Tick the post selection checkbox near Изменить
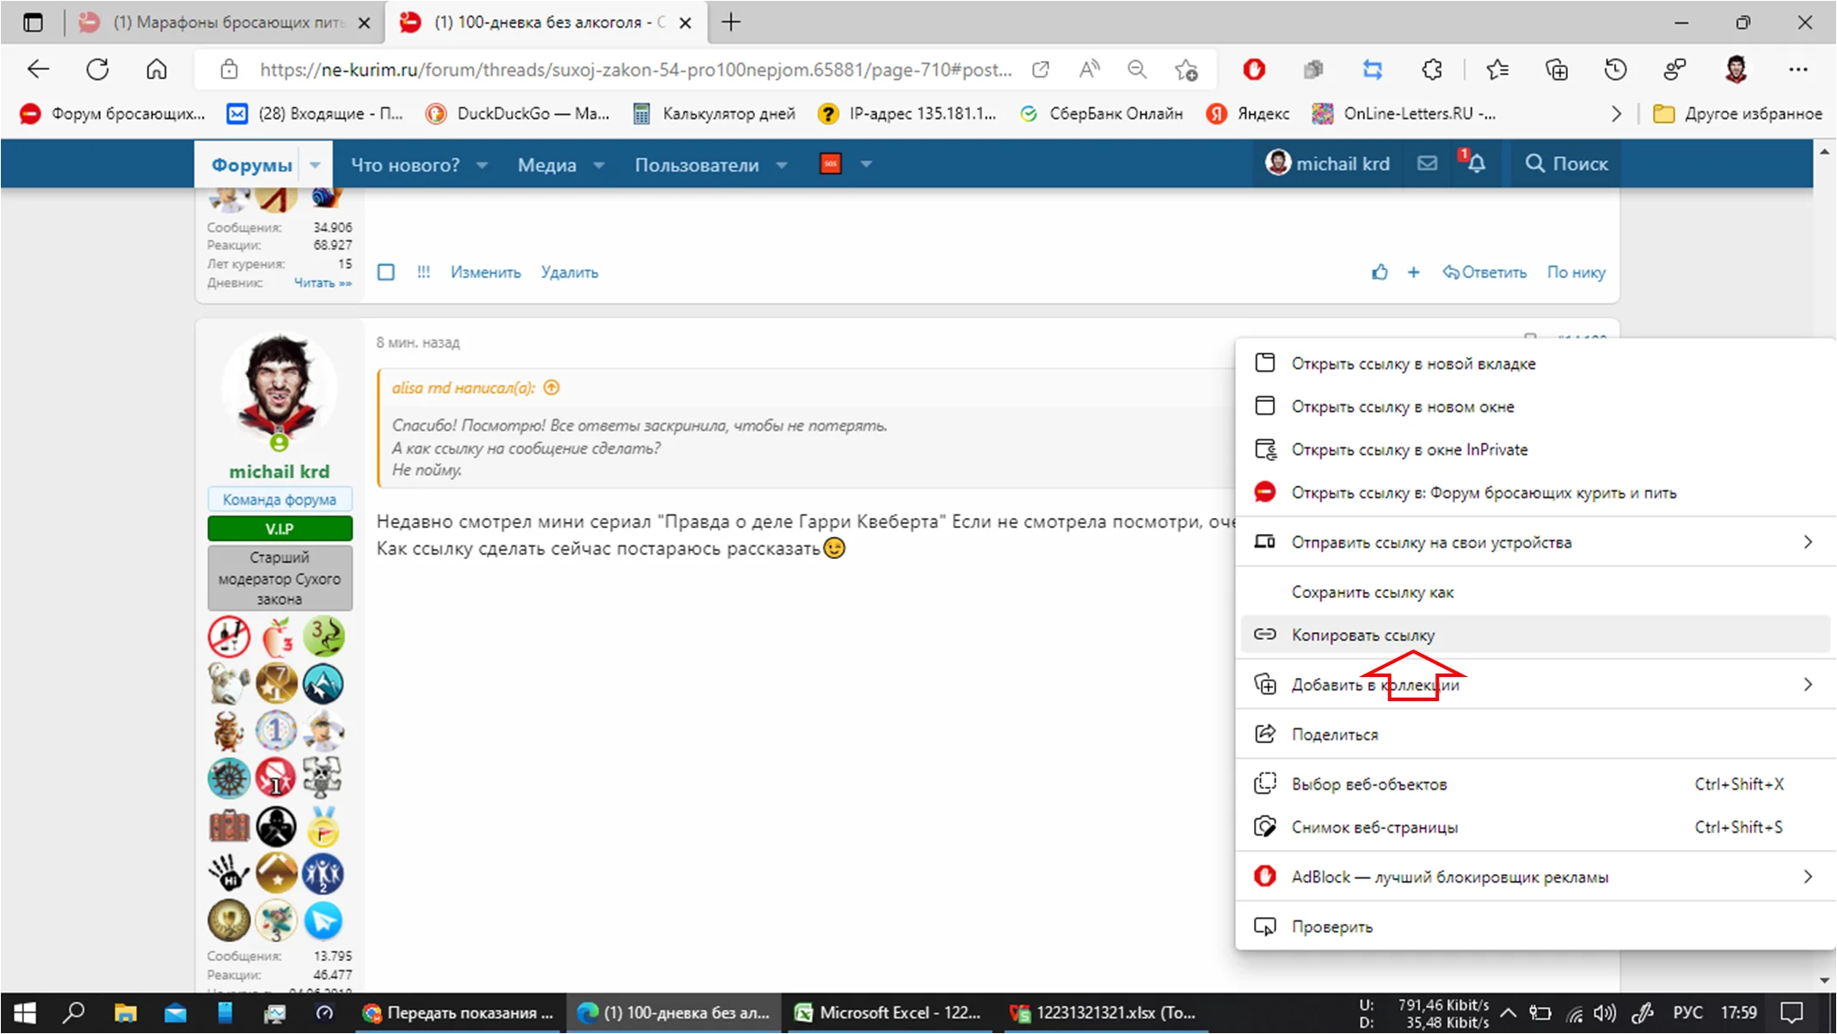 (x=386, y=273)
